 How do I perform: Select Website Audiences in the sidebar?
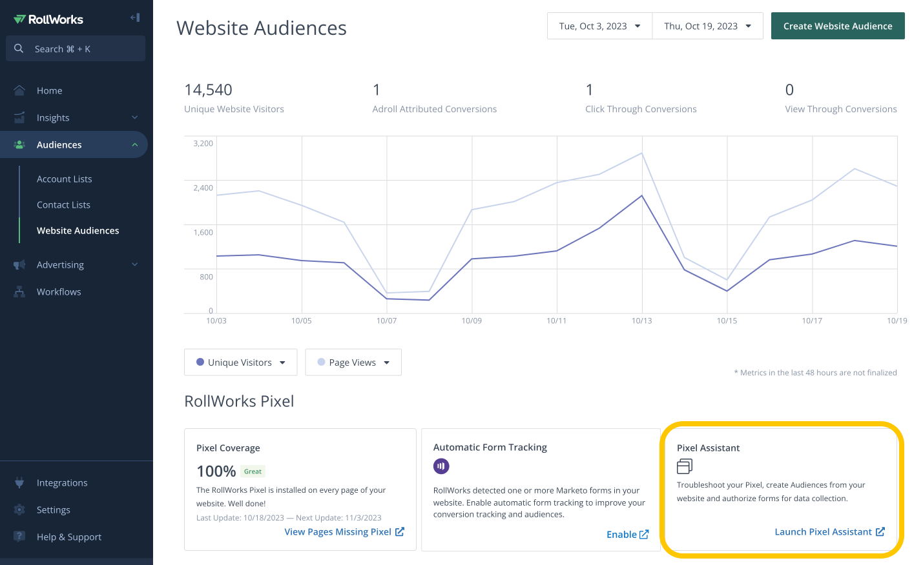tap(78, 230)
